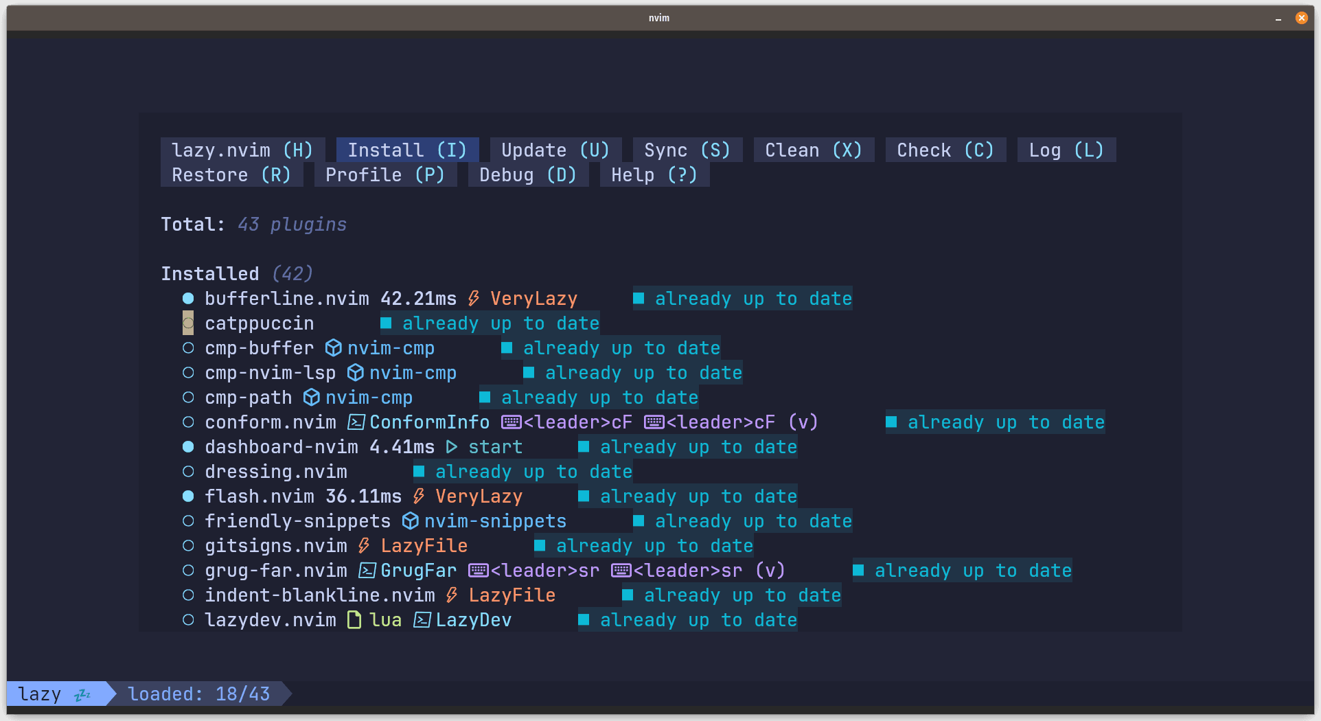Click the circle bullet for conform.nvim

pos(188,422)
